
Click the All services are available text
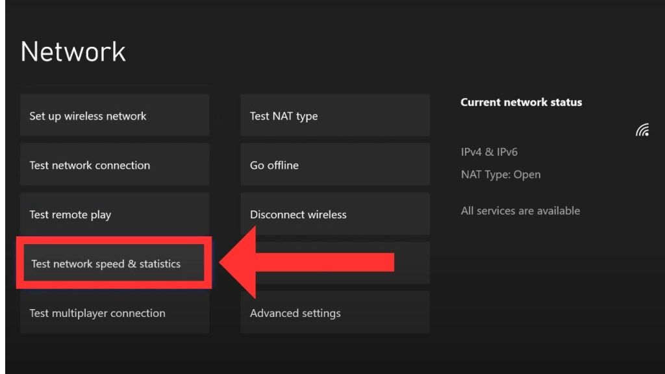(x=520, y=210)
